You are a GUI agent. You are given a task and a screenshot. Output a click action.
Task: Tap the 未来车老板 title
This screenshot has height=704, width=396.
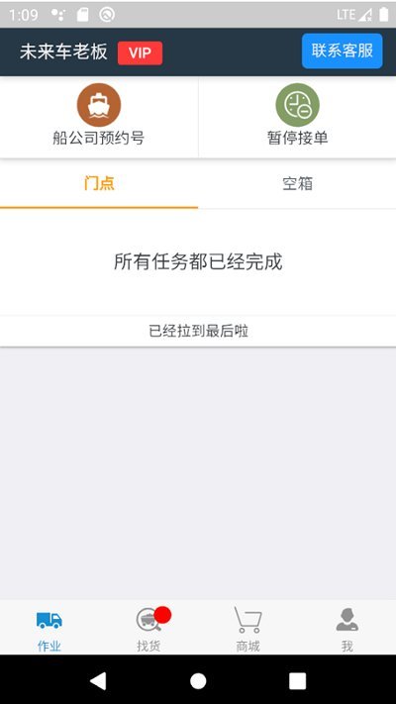pyautogui.click(x=63, y=52)
